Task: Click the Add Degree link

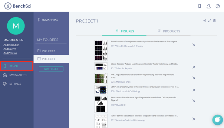Action: coord(10,49)
